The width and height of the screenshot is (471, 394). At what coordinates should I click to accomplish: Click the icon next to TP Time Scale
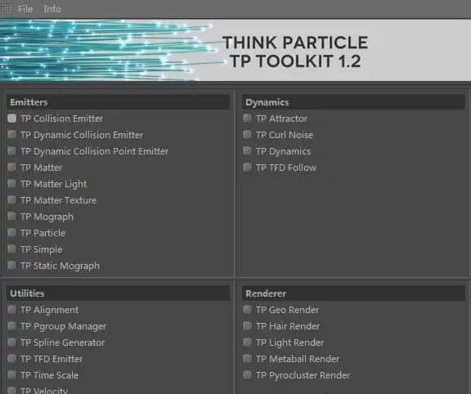pos(11,374)
